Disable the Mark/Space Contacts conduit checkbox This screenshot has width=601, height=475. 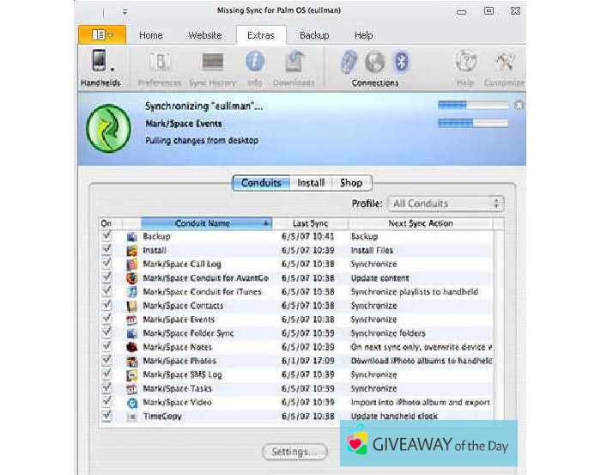pyautogui.click(x=106, y=306)
